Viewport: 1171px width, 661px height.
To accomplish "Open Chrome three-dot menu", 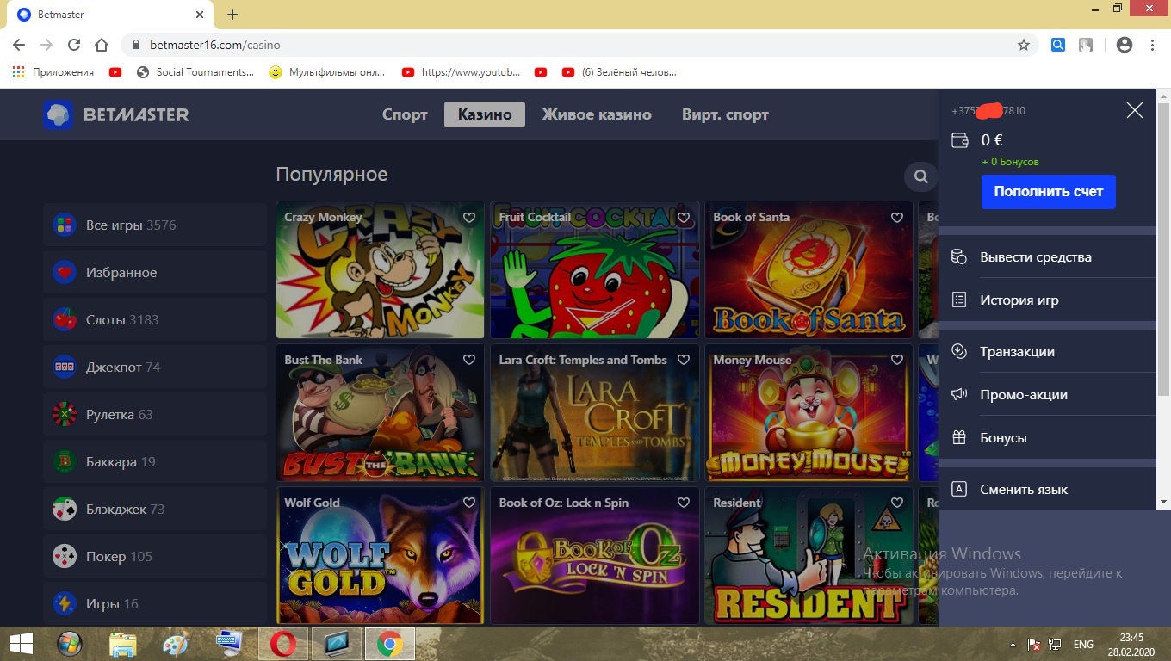I will tap(1152, 45).
